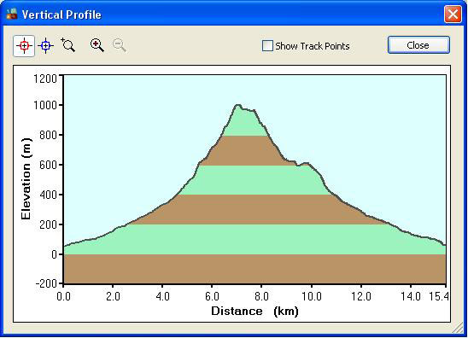Click the '-200' elevation axis value
This screenshot has height=338, width=468.
(46, 283)
